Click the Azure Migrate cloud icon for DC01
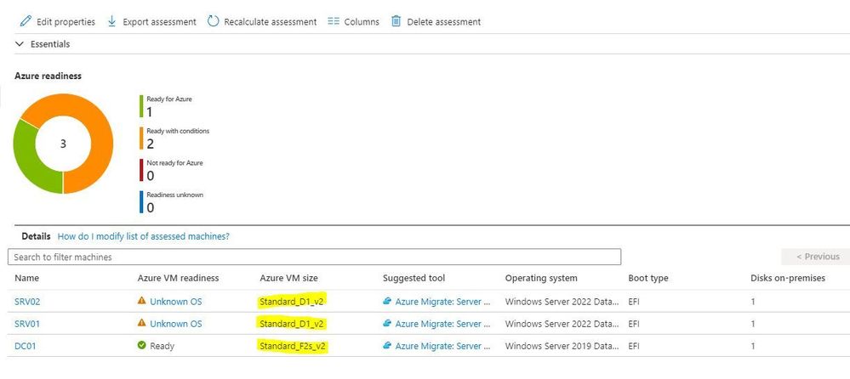The width and height of the screenshot is (850, 379). [x=387, y=345]
